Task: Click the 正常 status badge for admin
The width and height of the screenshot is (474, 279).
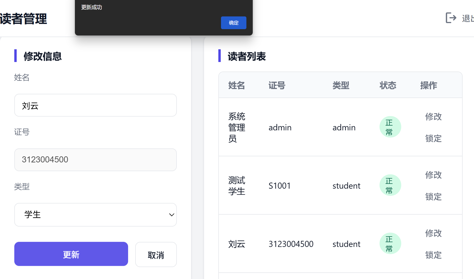Action: click(x=390, y=127)
